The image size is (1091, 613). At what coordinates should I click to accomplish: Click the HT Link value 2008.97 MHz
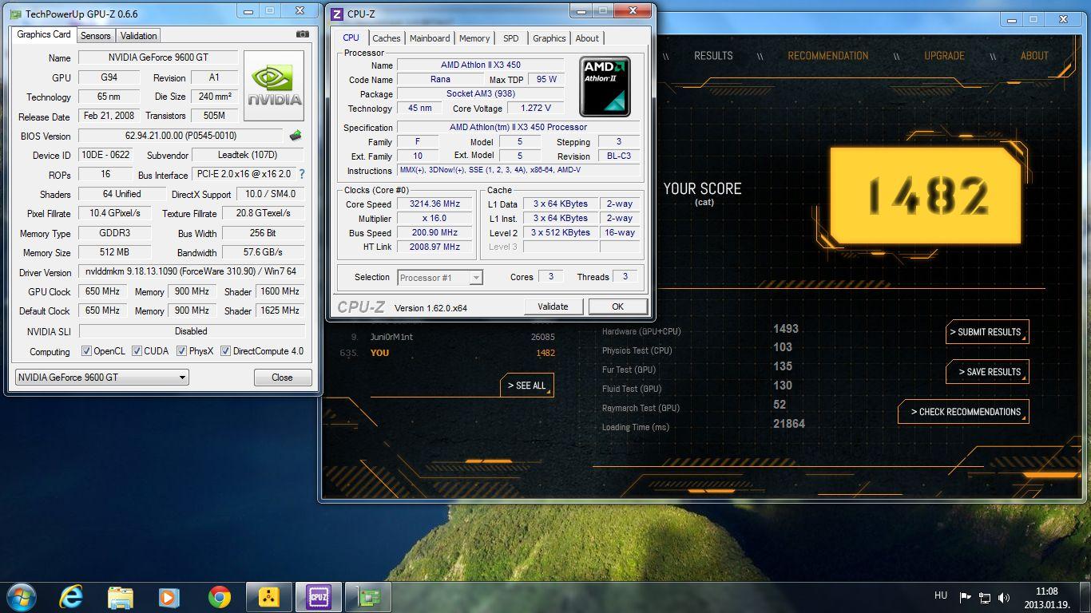(434, 247)
